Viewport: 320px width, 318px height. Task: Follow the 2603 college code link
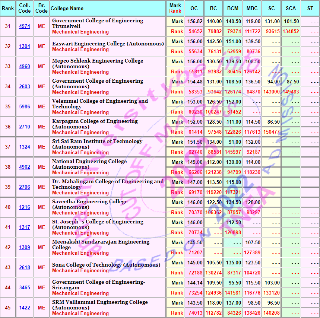click(x=25, y=87)
